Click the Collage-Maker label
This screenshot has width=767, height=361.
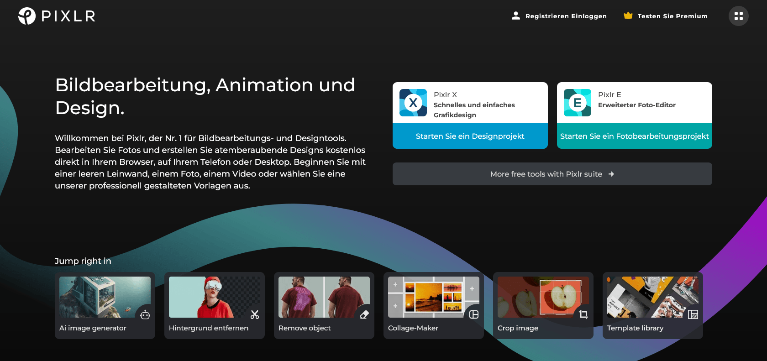click(413, 328)
